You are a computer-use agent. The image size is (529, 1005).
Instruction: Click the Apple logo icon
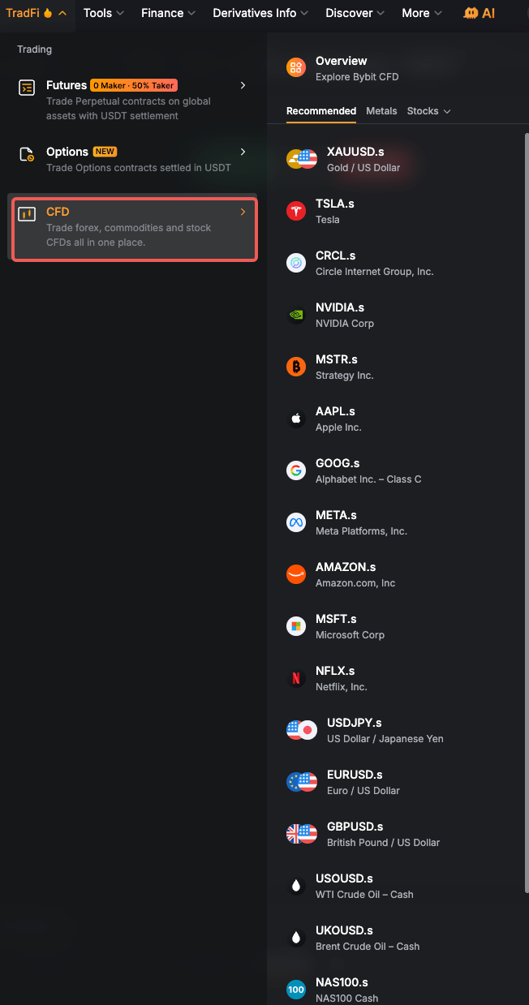tap(296, 419)
